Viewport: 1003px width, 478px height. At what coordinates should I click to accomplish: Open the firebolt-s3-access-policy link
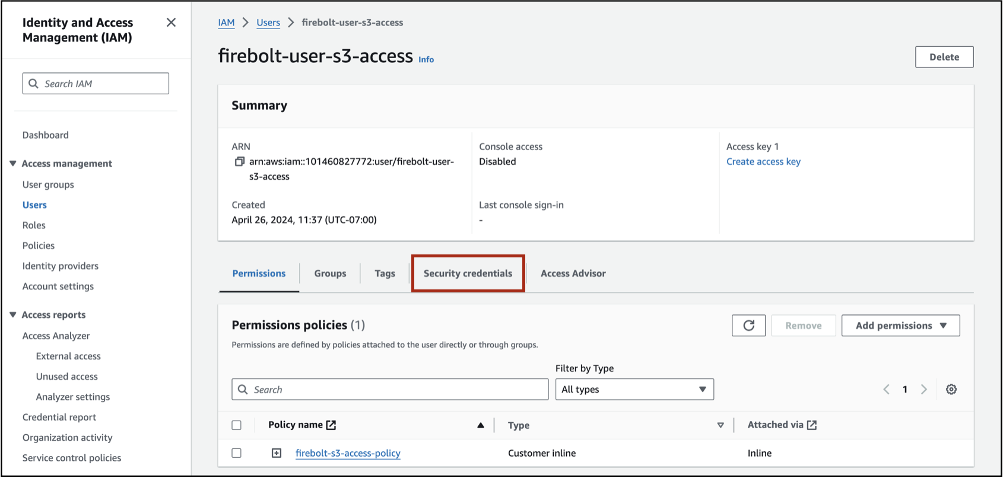[348, 453]
